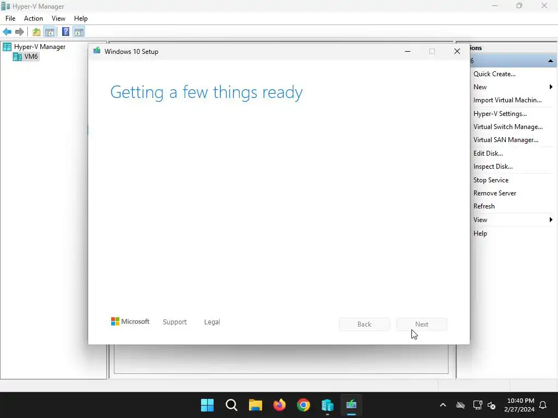The image size is (558, 418).
Task: Click Import Virtual Machine action
Action: (507, 100)
